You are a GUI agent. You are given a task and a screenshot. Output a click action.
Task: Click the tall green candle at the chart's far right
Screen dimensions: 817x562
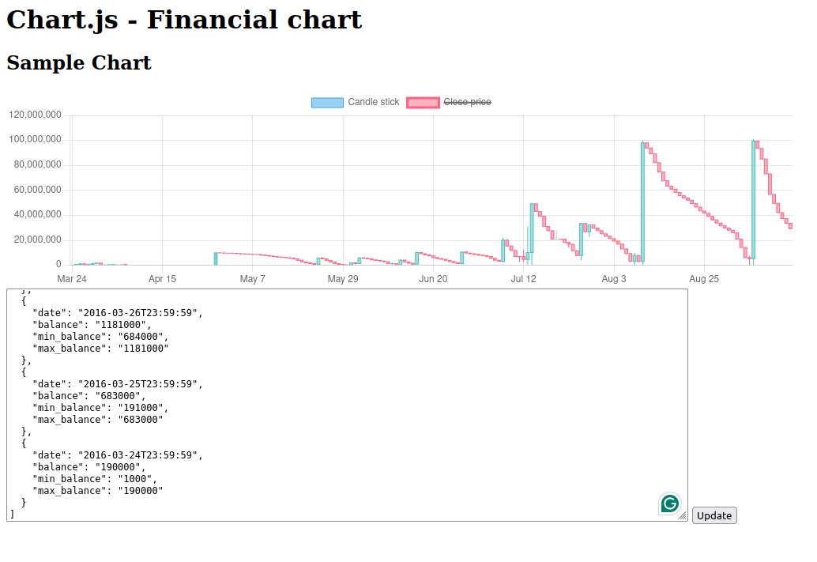753,200
